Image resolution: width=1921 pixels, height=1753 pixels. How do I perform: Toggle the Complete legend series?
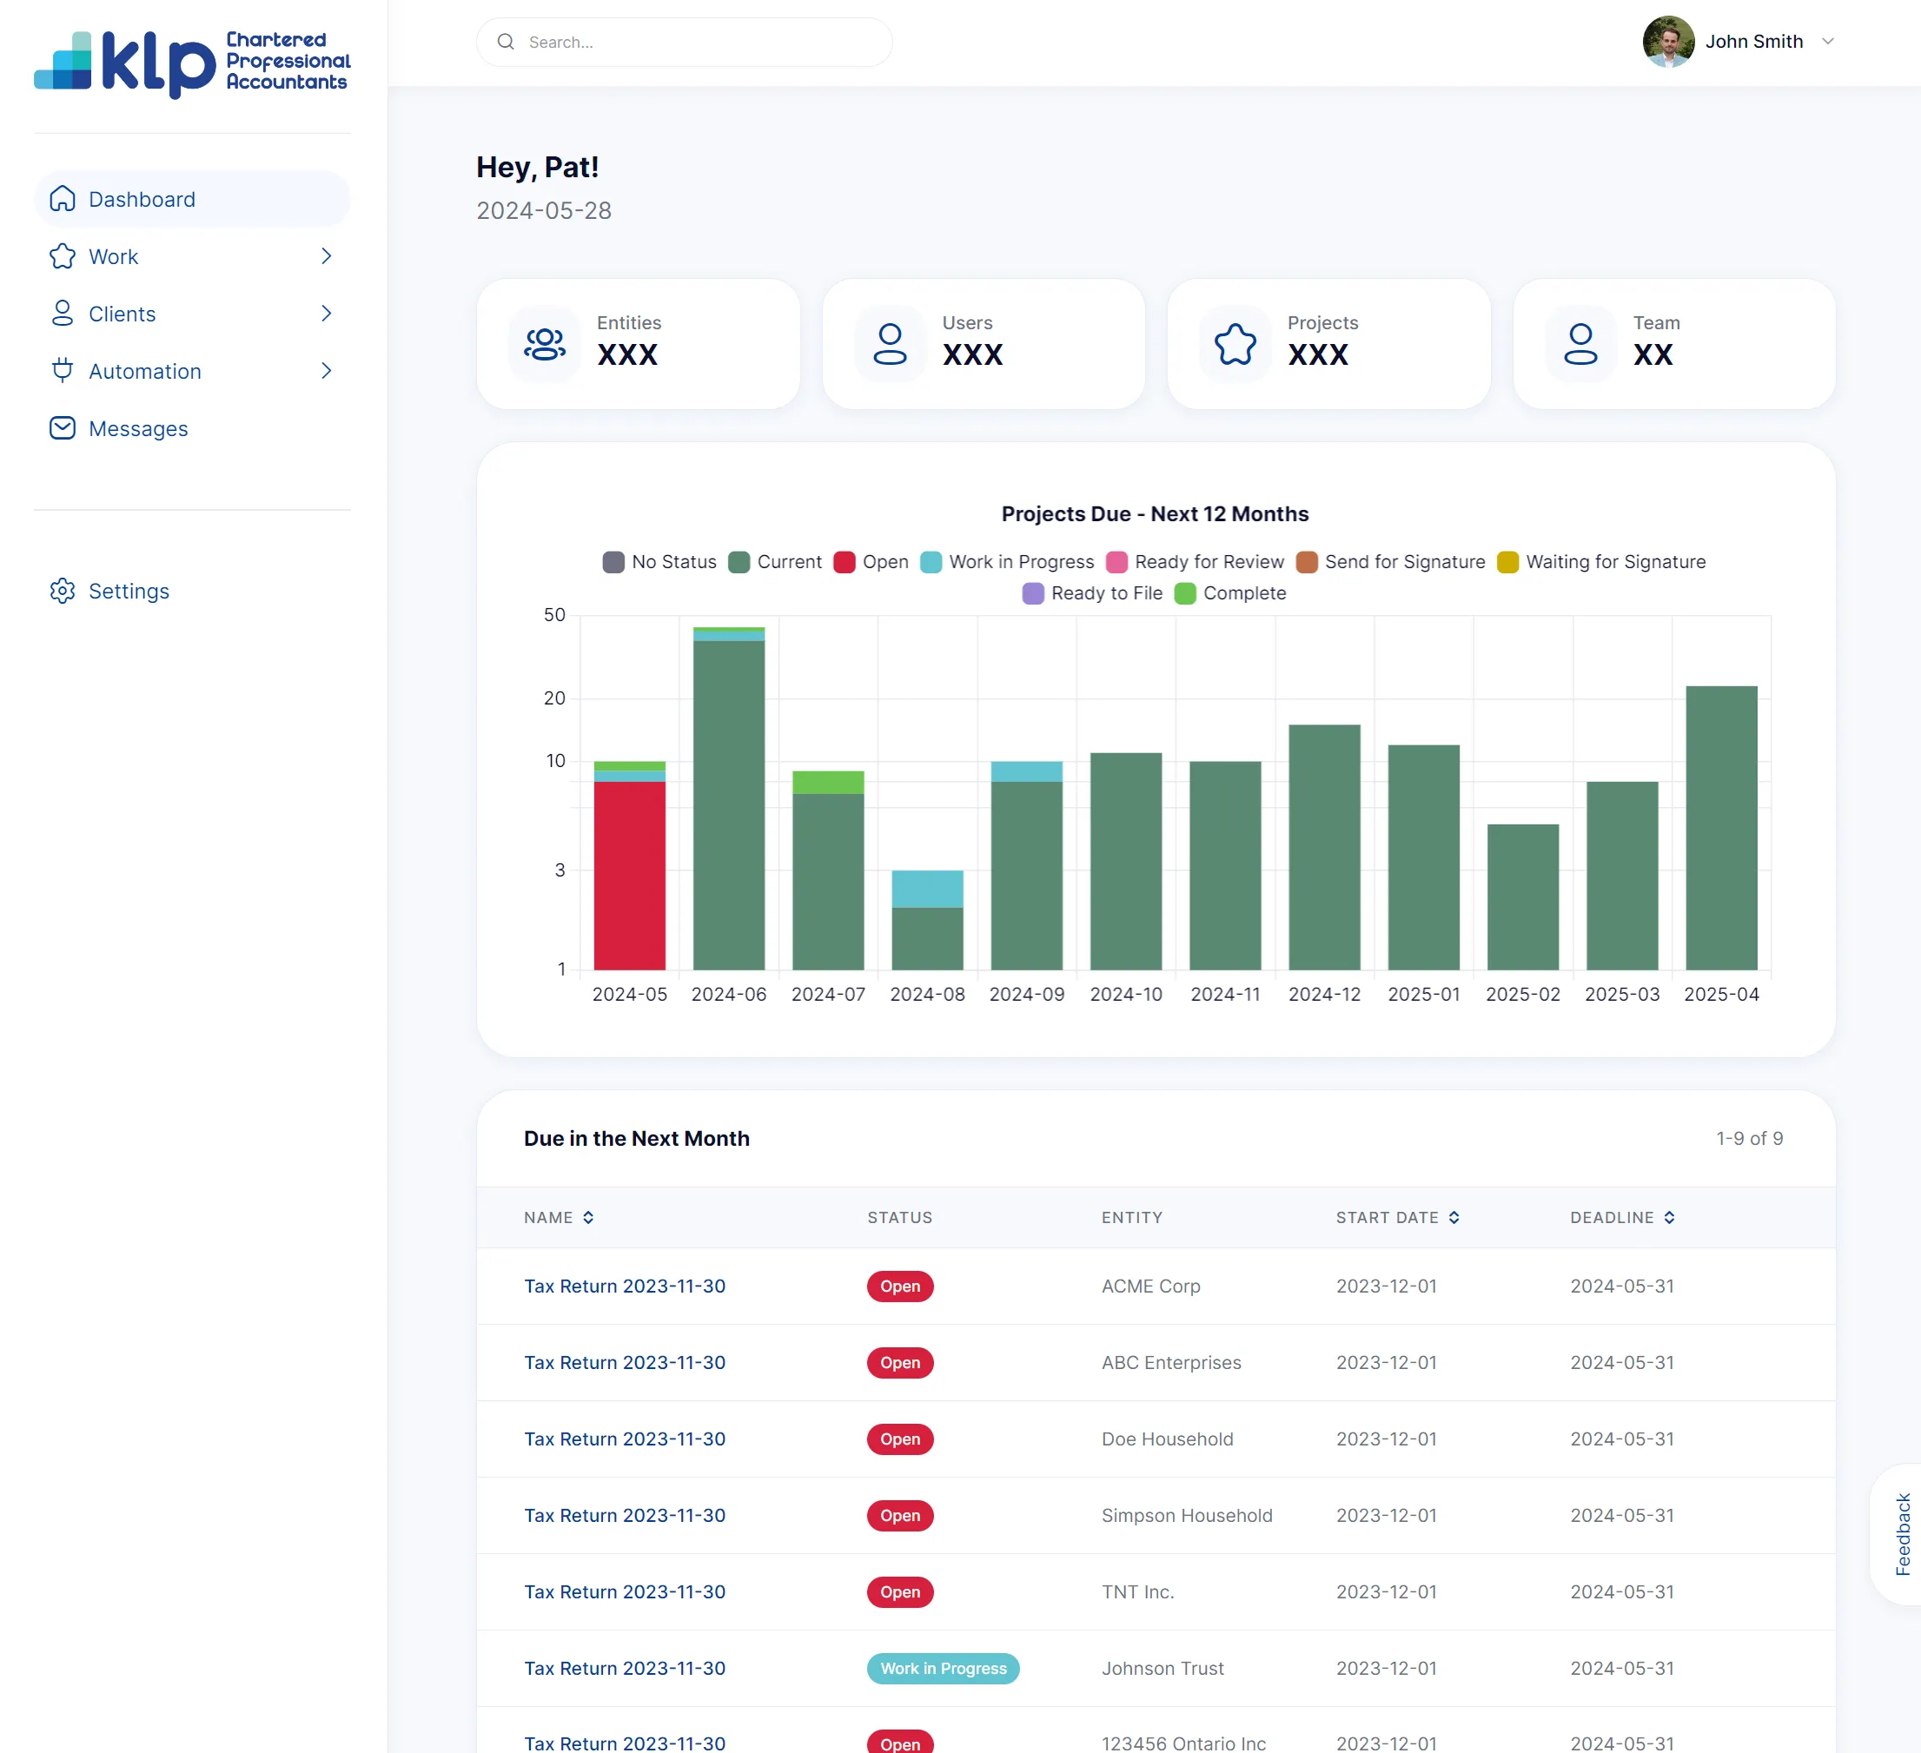pos(1230,593)
